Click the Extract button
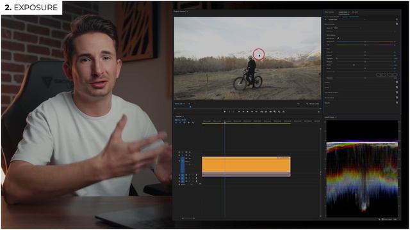Image resolution: width=410 pixels, height=230 pixels. pos(266,112)
